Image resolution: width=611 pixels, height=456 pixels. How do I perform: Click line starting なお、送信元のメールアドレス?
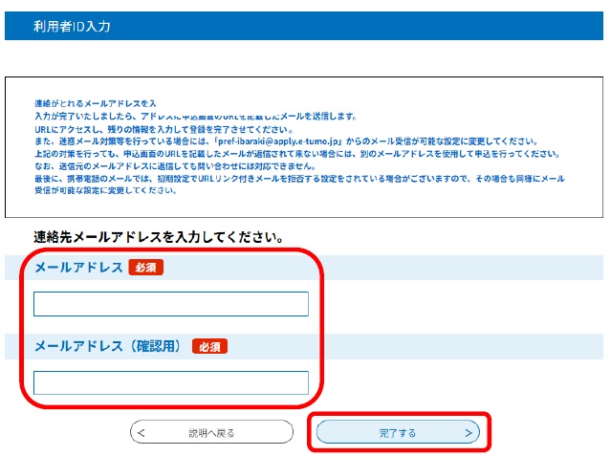(x=175, y=166)
